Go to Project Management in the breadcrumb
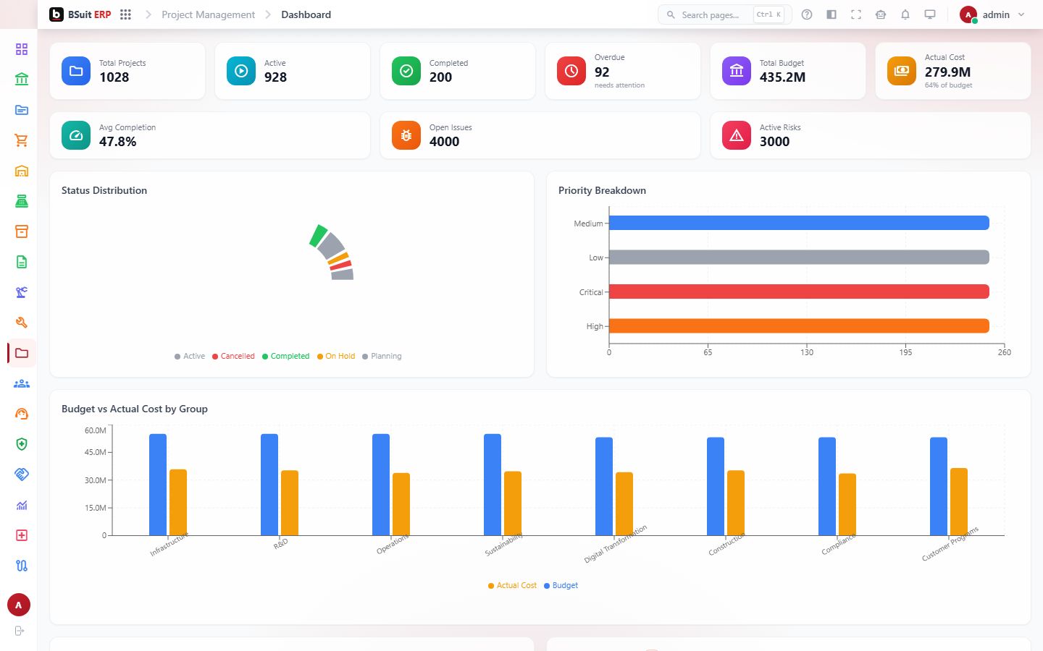Screen dimensions: 1043x651 [x=208, y=14]
